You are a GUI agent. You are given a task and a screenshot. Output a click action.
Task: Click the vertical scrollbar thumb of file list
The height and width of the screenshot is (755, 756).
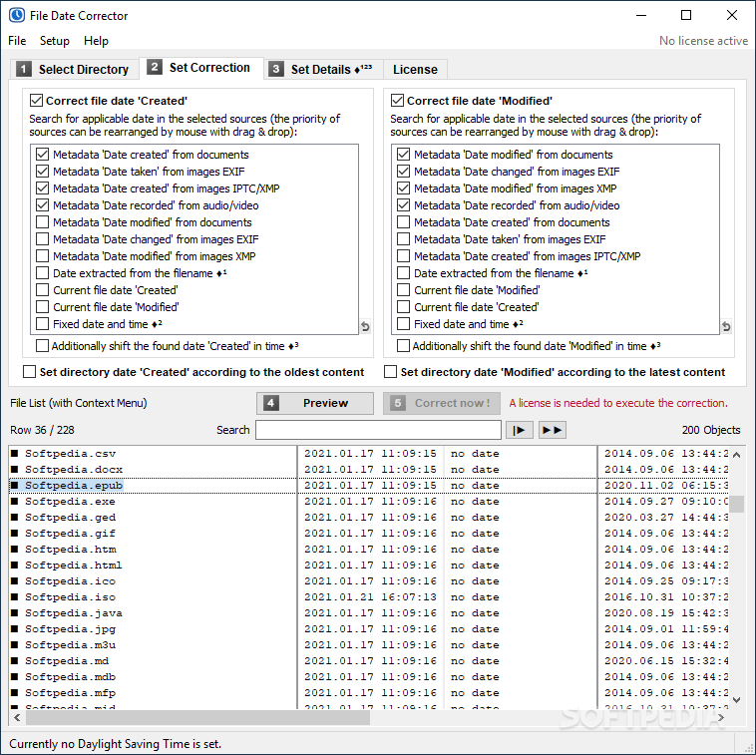pos(736,504)
